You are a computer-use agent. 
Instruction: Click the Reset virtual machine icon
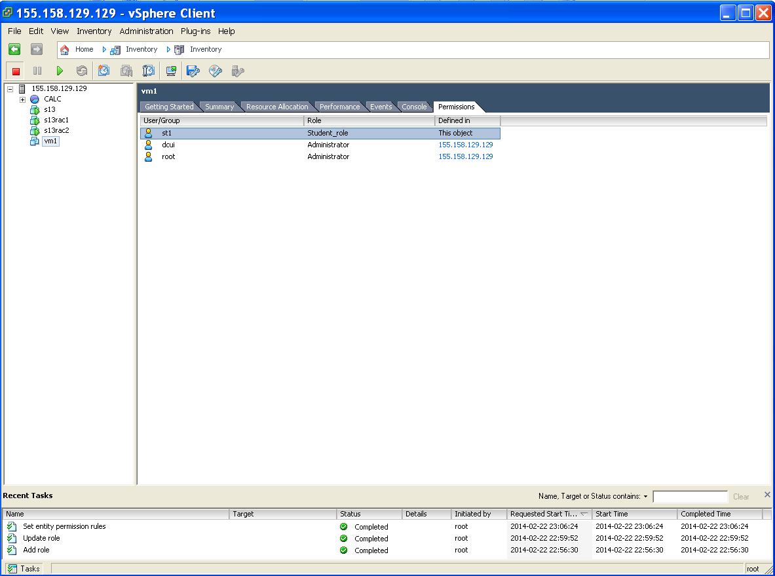(x=81, y=71)
